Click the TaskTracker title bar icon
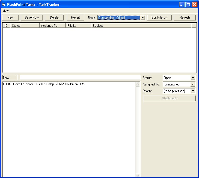Image resolution: width=199 pixels, height=178 pixels. coord(4,5)
